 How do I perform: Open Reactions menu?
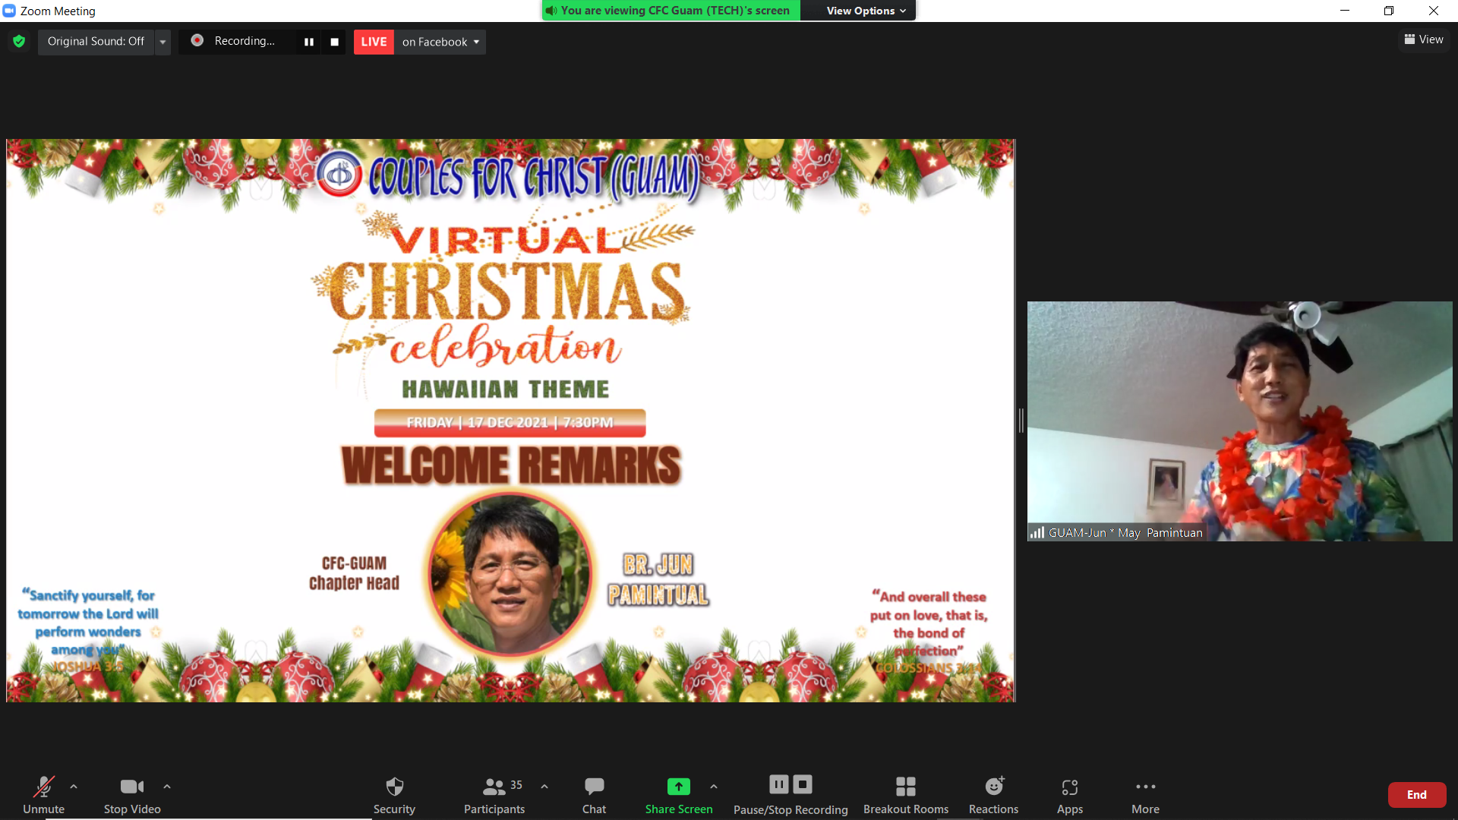[993, 795]
